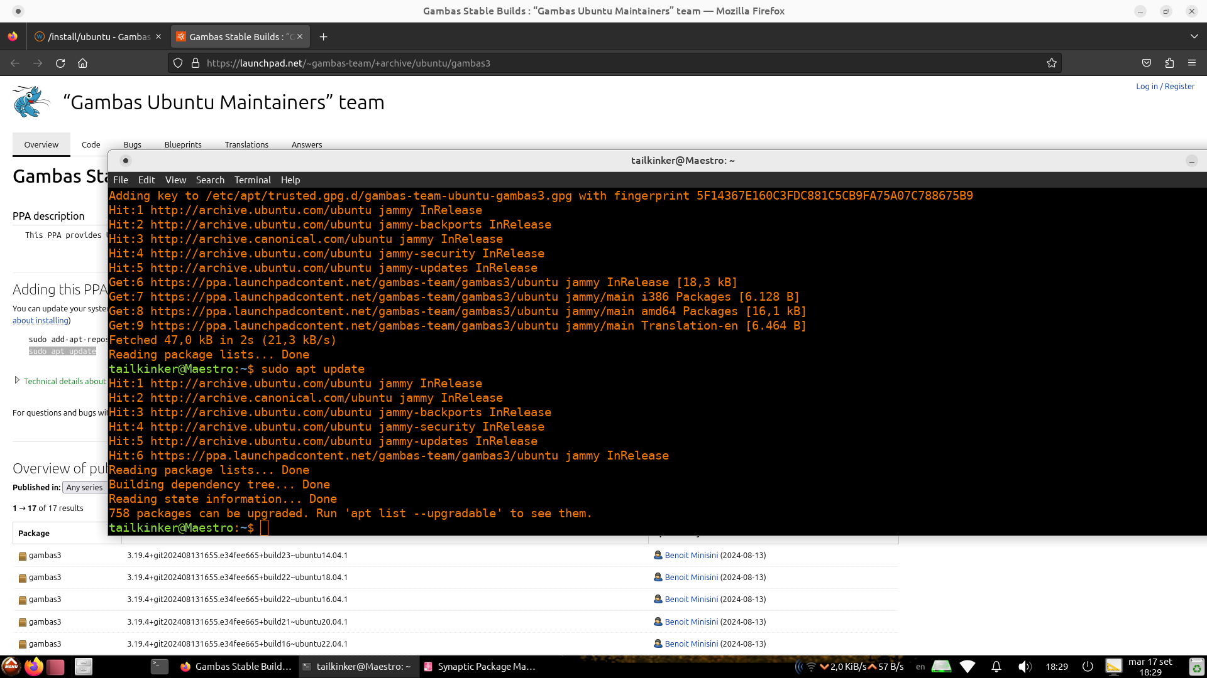The height and width of the screenshot is (678, 1207).
Task: Open Firefox extensions icon
Action: pos(1169,63)
